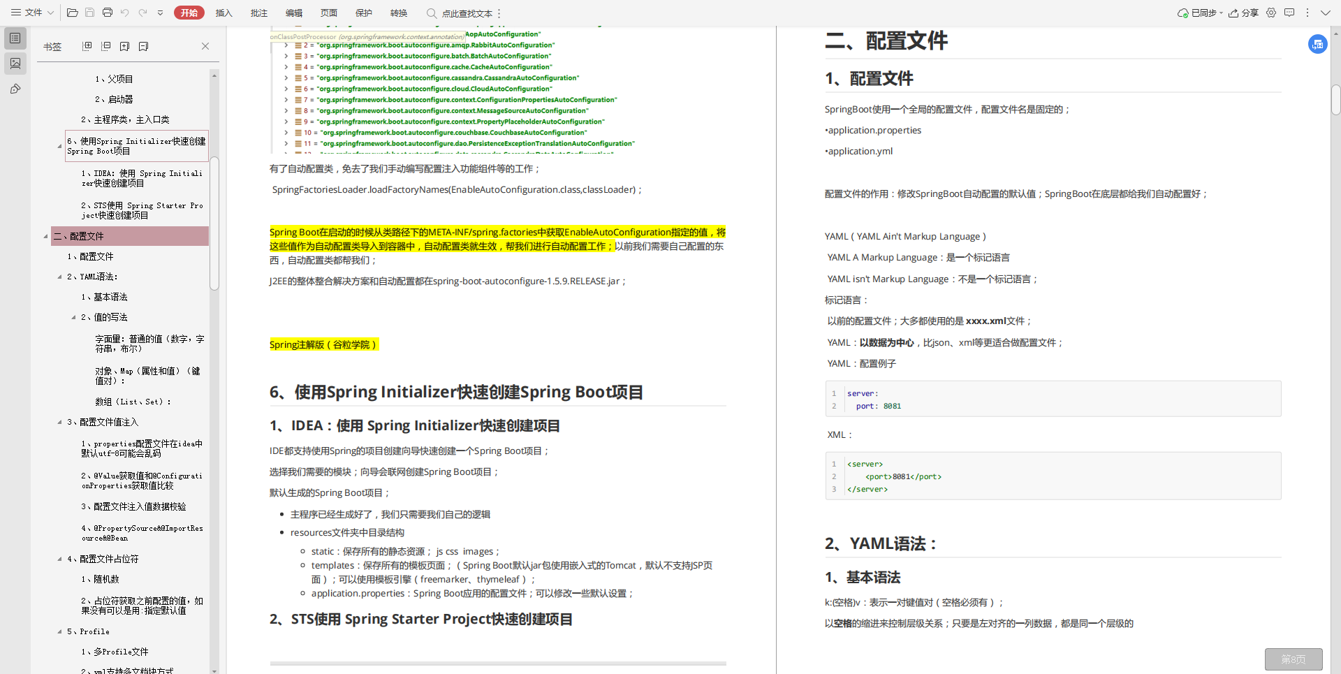Click highlighted text 'Spring注解版（谷粒学院）'

pos(324,344)
